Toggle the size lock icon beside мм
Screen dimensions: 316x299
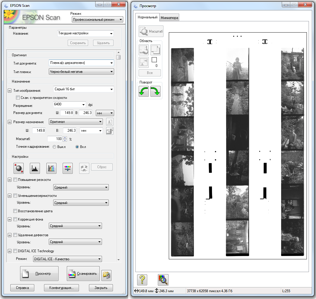pos(110,131)
